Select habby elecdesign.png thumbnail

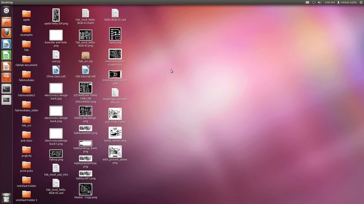point(86,111)
